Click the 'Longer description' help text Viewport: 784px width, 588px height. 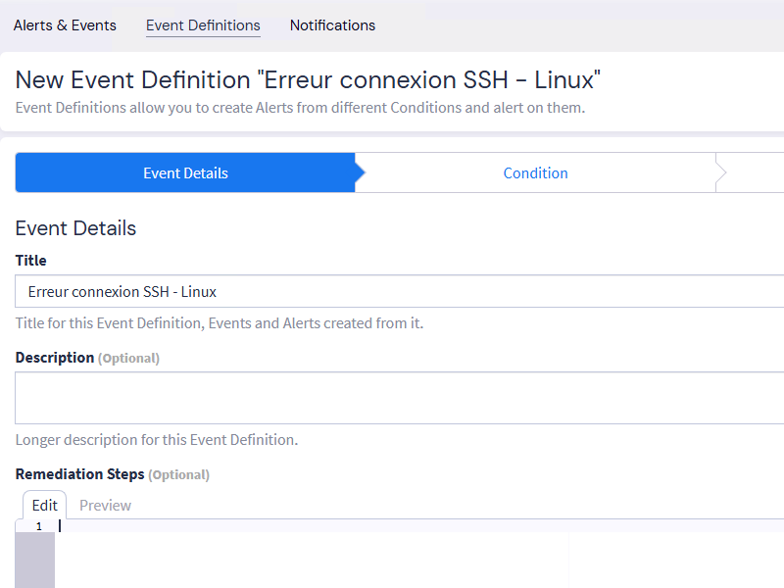click(x=157, y=440)
